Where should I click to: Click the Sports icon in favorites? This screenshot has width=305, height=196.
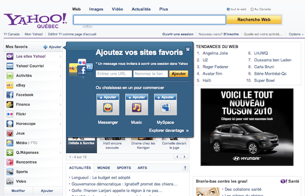10,172
